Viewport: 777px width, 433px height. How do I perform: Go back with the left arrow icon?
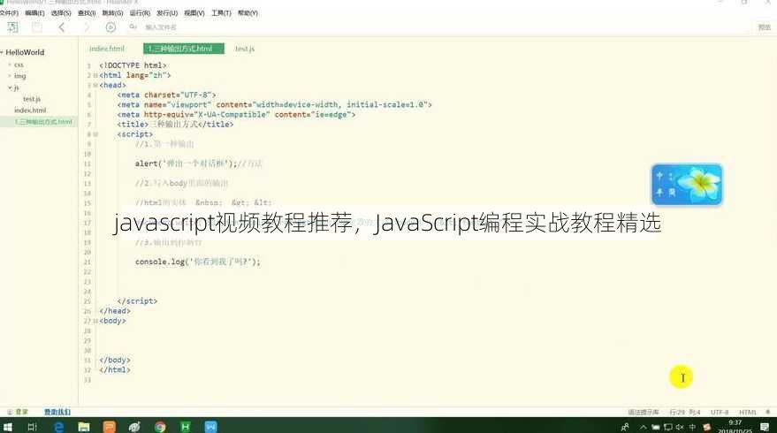click(62, 27)
